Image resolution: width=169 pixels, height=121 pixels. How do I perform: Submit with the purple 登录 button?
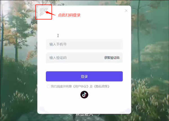pos(84,76)
